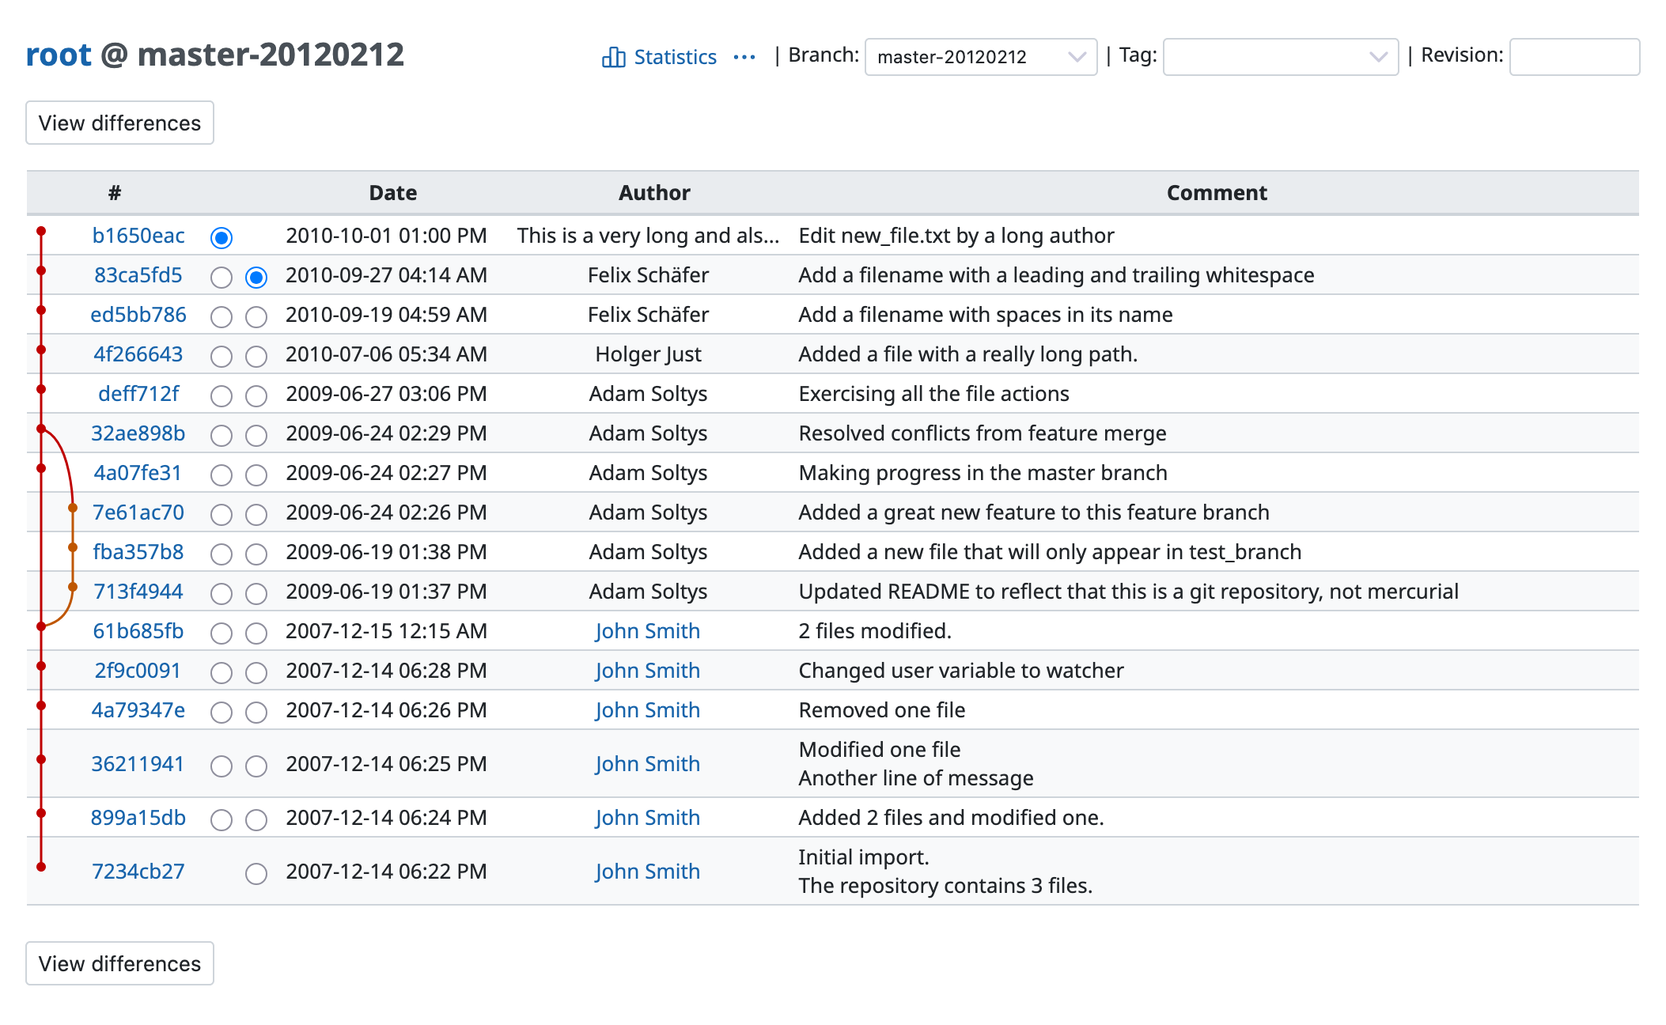Click the red graph node for b1650eac

(41, 231)
